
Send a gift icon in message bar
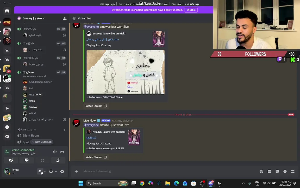(x=261, y=172)
